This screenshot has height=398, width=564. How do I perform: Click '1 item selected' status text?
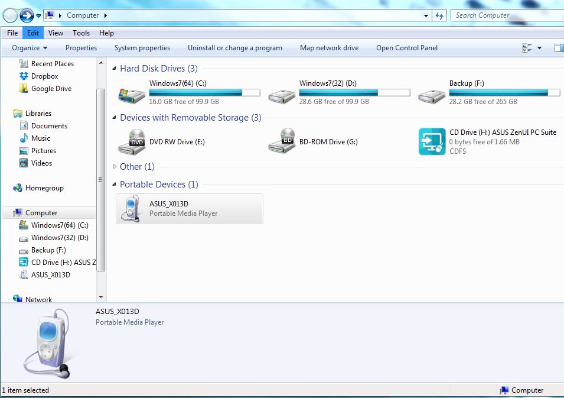pos(25,390)
